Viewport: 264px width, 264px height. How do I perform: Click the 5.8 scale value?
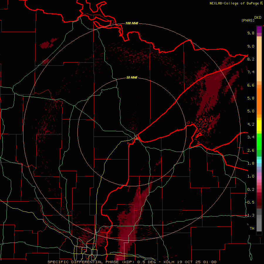(251, 98)
